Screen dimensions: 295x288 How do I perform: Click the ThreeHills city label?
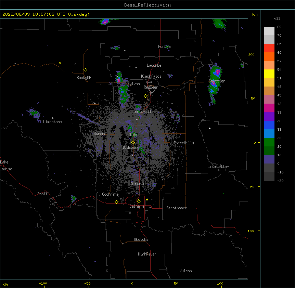tap(184, 143)
